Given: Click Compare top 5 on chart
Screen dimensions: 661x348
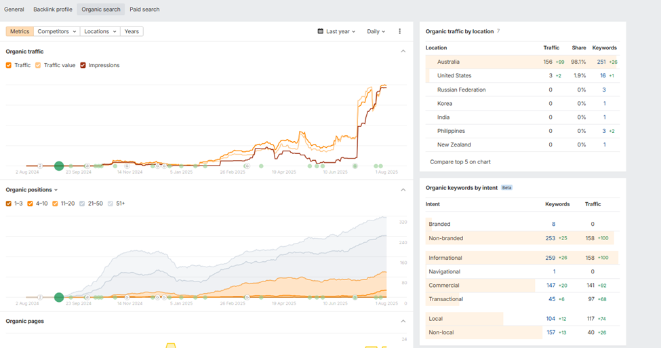Looking at the screenshot, I should (x=460, y=162).
